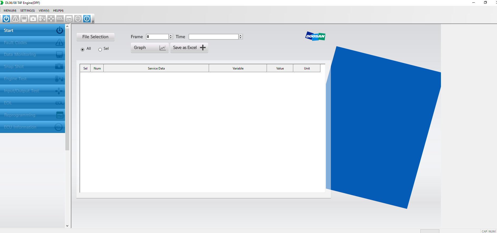Click the ECU Information toolbar icon
This screenshot has width=497, height=233.
(78, 19)
